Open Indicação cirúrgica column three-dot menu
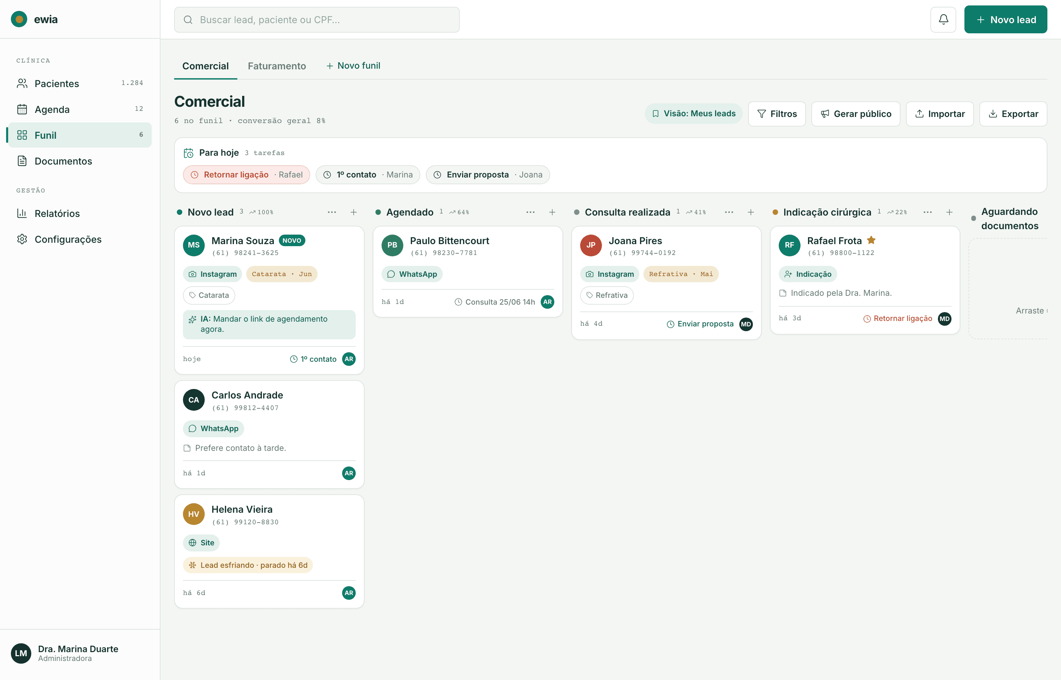The width and height of the screenshot is (1061, 680). pyautogui.click(x=928, y=213)
